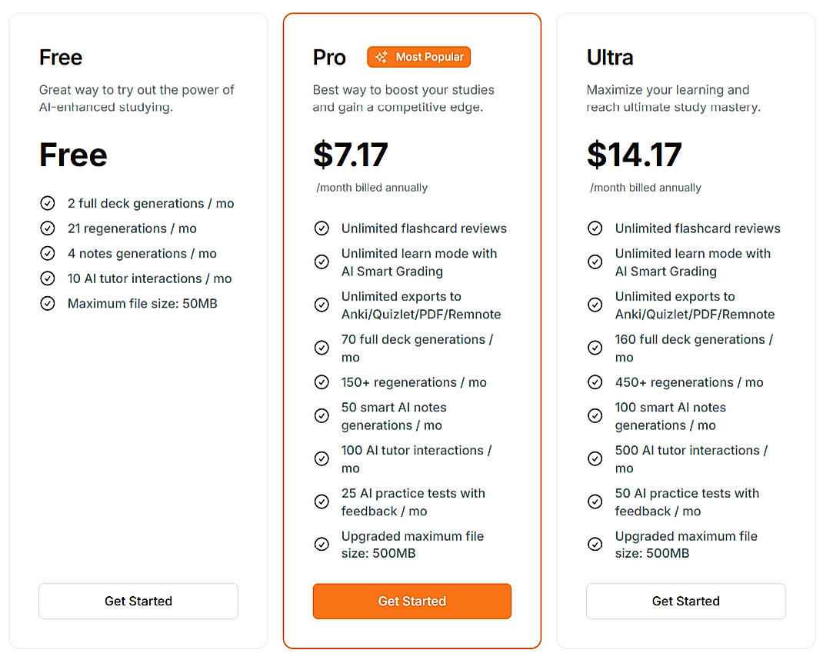
Task: Click the Pro plan heading
Action: pos(328,57)
